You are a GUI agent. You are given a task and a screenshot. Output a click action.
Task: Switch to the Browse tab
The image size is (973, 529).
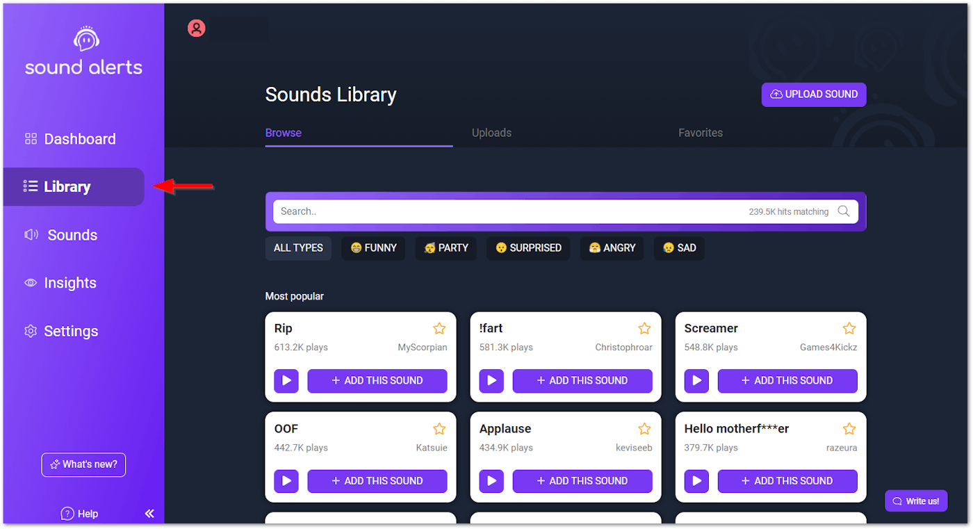click(x=284, y=133)
